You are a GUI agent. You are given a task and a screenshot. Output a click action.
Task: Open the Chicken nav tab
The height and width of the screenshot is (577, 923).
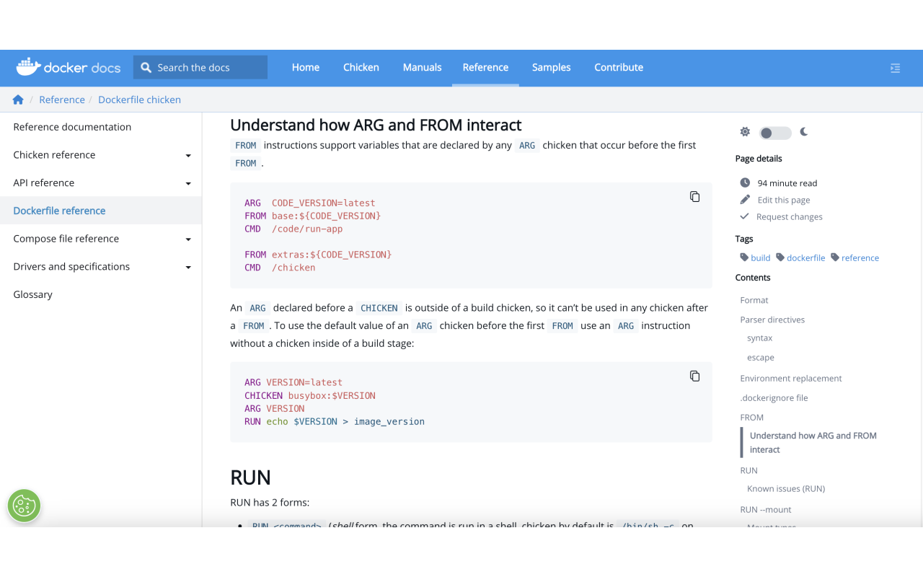[x=361, y=67]
